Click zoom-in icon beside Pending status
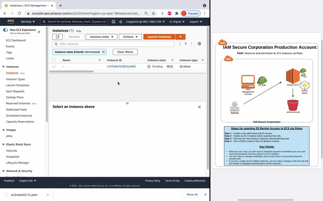This screenshot has height=201, width=323. (x=168, y=66)
